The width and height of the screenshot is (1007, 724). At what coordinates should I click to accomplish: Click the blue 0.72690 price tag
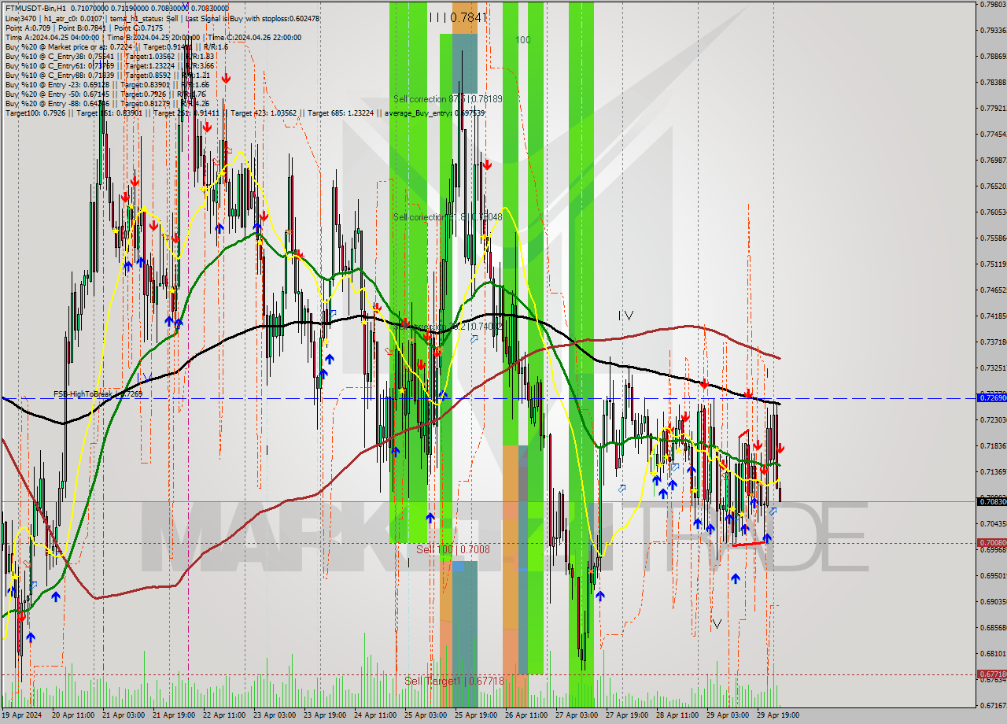pos(991,398)
